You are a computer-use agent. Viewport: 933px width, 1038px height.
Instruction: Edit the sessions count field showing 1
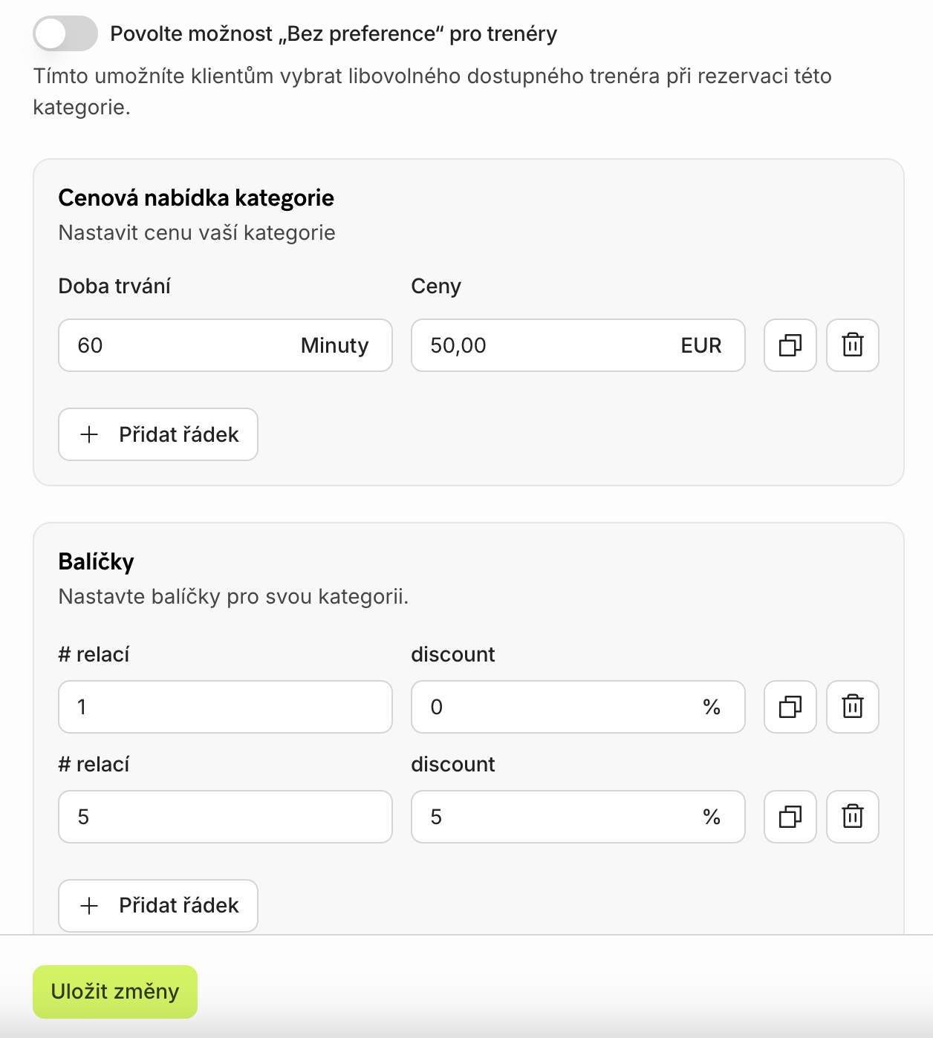click(x=224, y=707)
